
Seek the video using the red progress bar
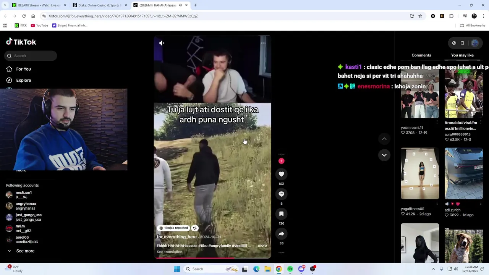point(212,258)
